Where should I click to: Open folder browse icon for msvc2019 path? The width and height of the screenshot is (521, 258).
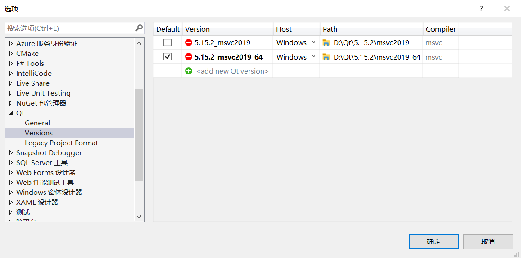326,42
